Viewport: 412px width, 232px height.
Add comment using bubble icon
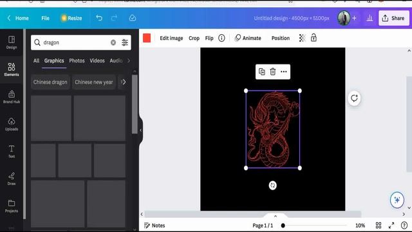[354, 99]
